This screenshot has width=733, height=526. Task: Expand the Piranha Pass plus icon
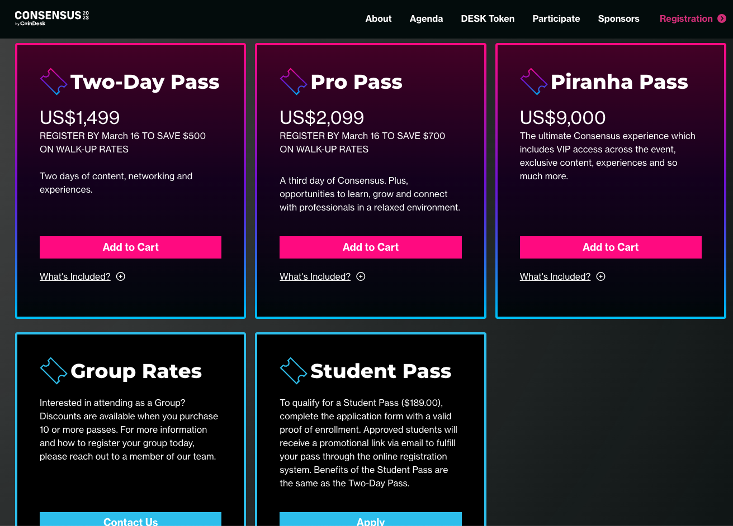(x=600, y=276)
